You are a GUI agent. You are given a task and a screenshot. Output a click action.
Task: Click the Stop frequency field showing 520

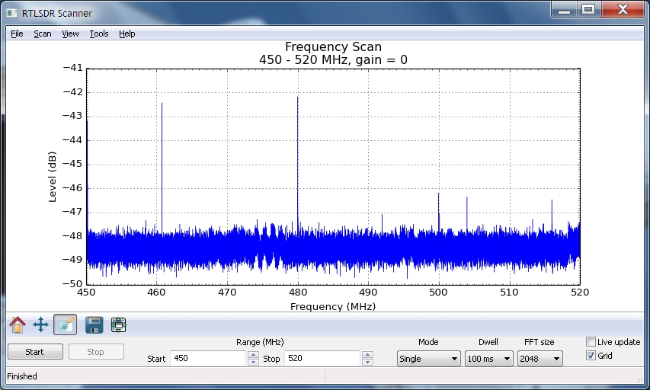(322, 359)
